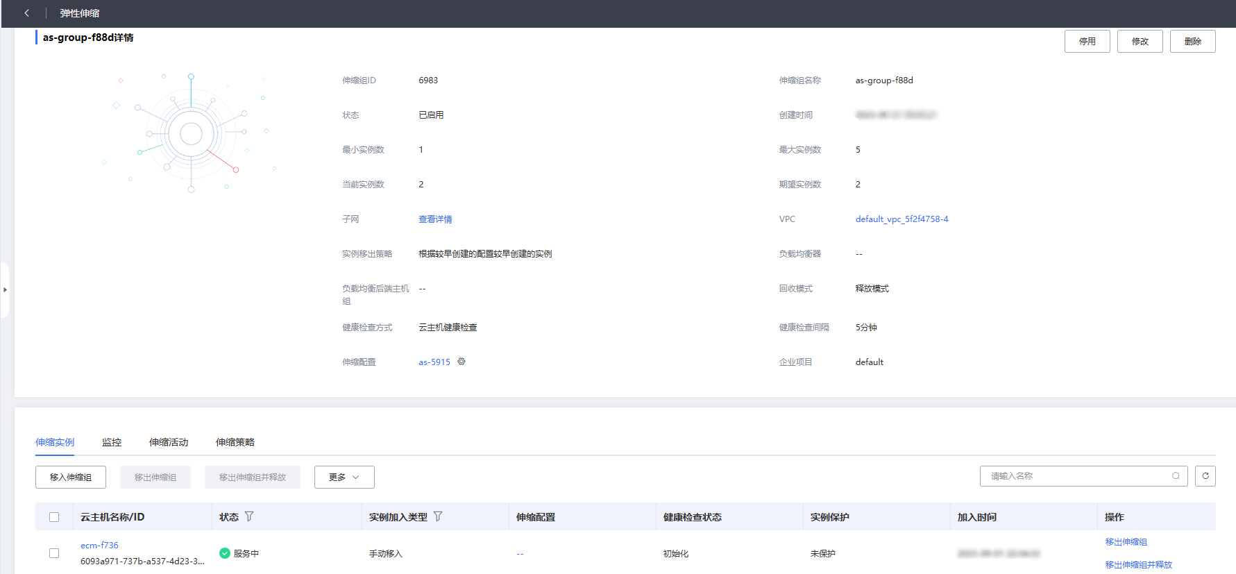Click the filter icon beside 状态 column

249,516
